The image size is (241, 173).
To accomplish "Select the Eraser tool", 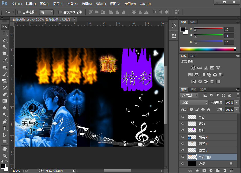I will click(x=5, y=94).
